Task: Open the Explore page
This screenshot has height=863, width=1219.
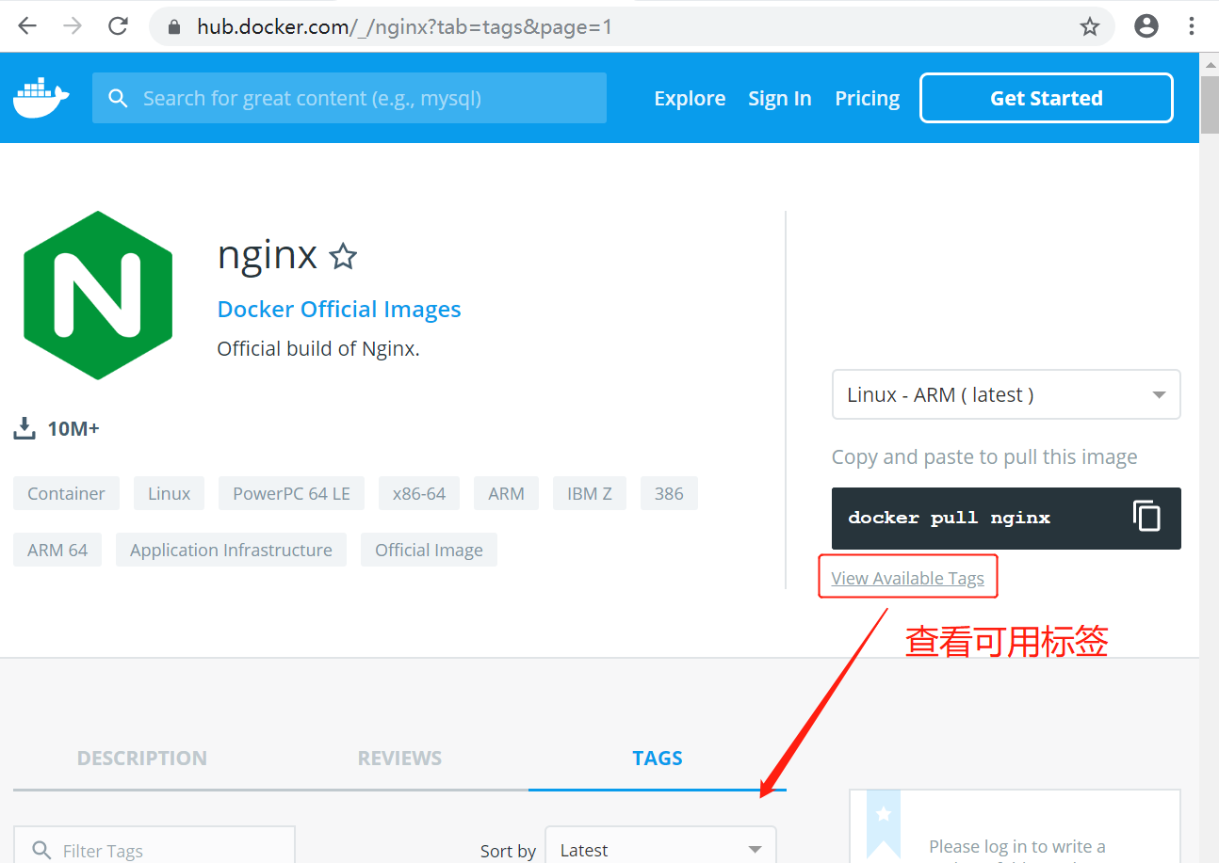Action: tap(690, 98)
